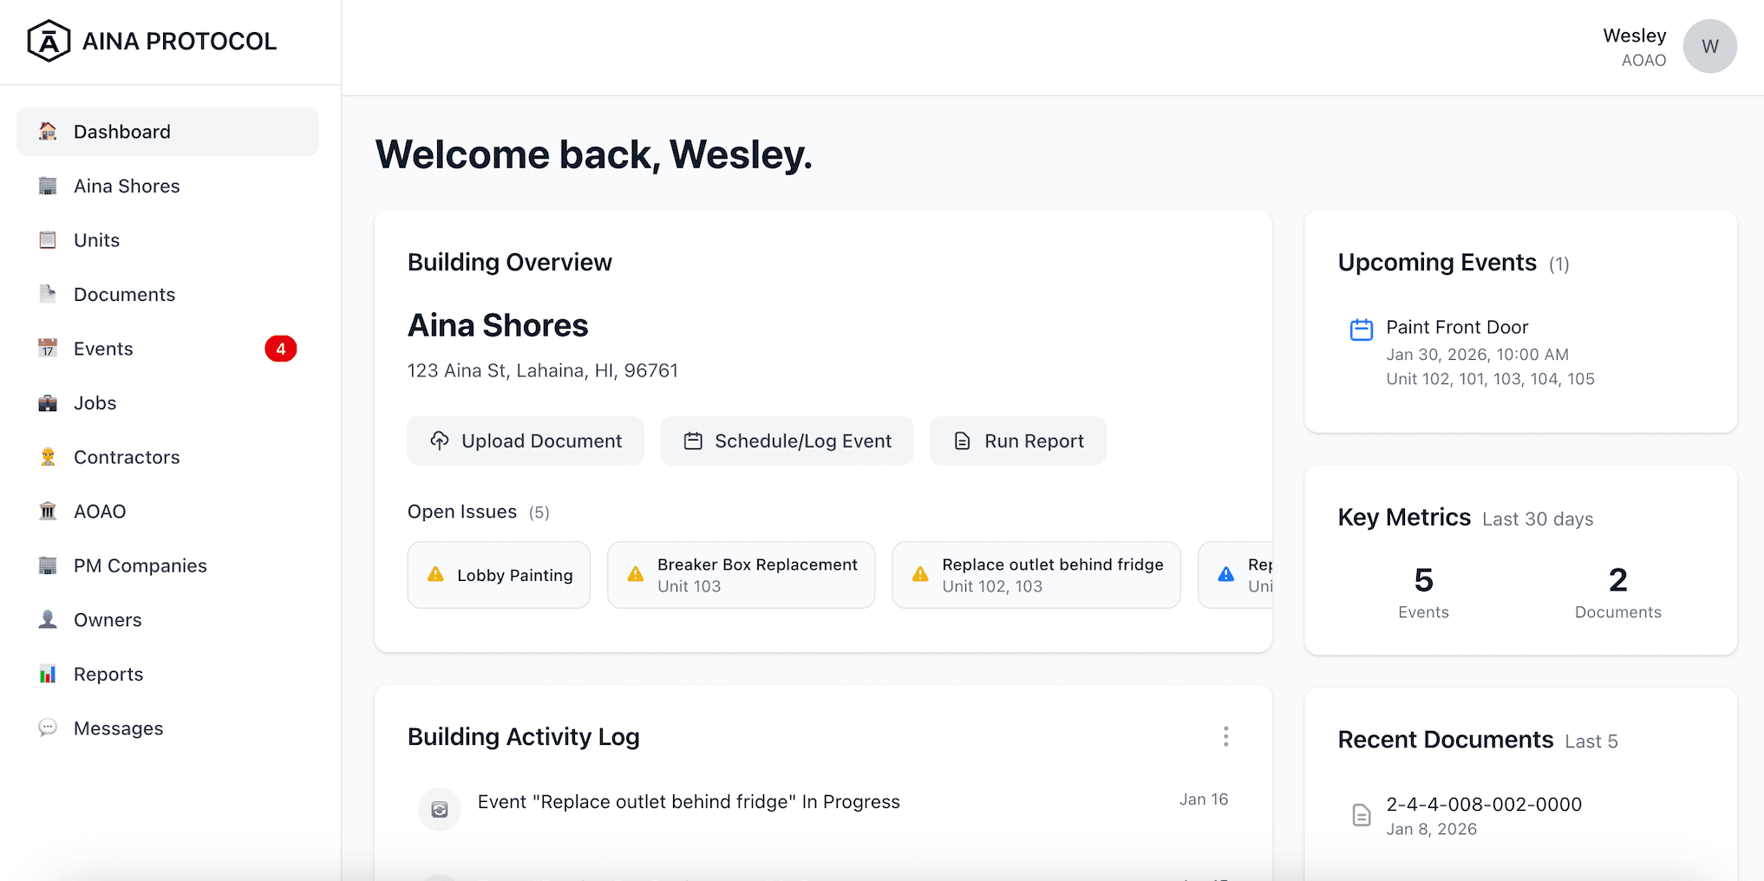Click the AOAO bank icon in sidebar
Viewport: 1764px width, 881px height.
(x=48, y=511)
